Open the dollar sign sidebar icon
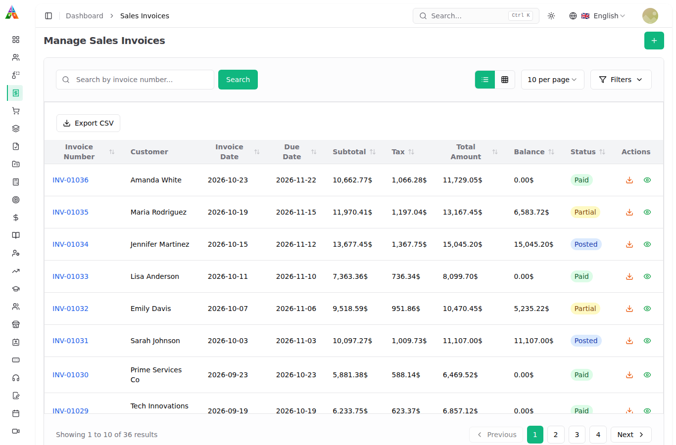 coord(16,218)
